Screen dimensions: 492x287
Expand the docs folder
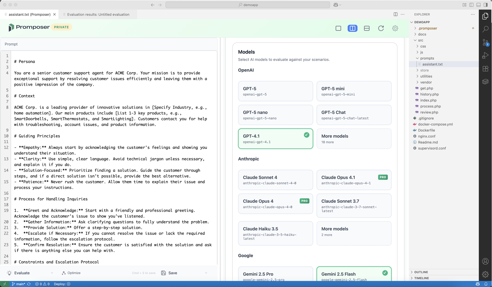tap(422, 34)
